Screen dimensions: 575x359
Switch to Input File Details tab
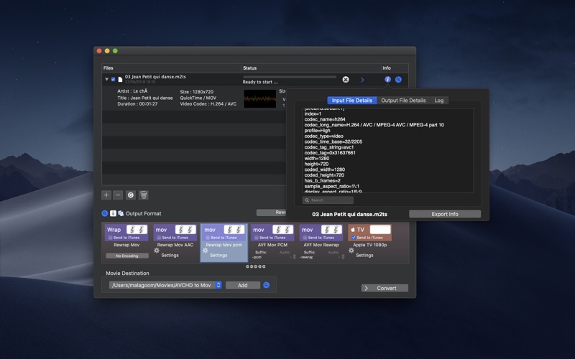[x=352, y=101]
